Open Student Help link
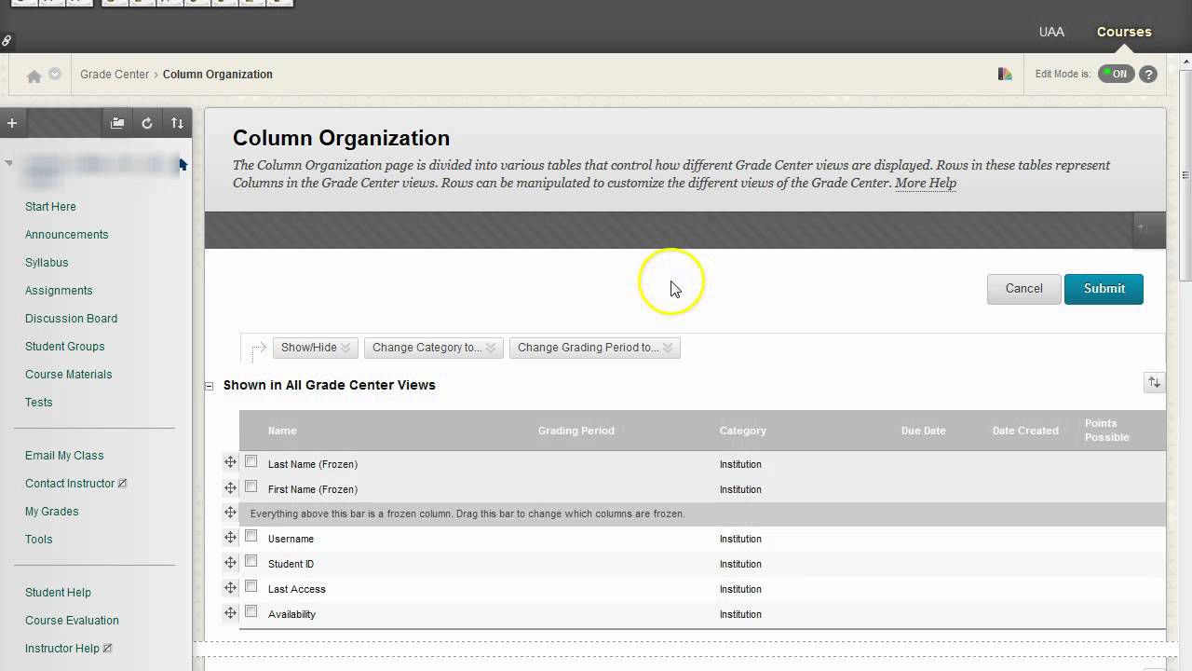 (58, 593)
